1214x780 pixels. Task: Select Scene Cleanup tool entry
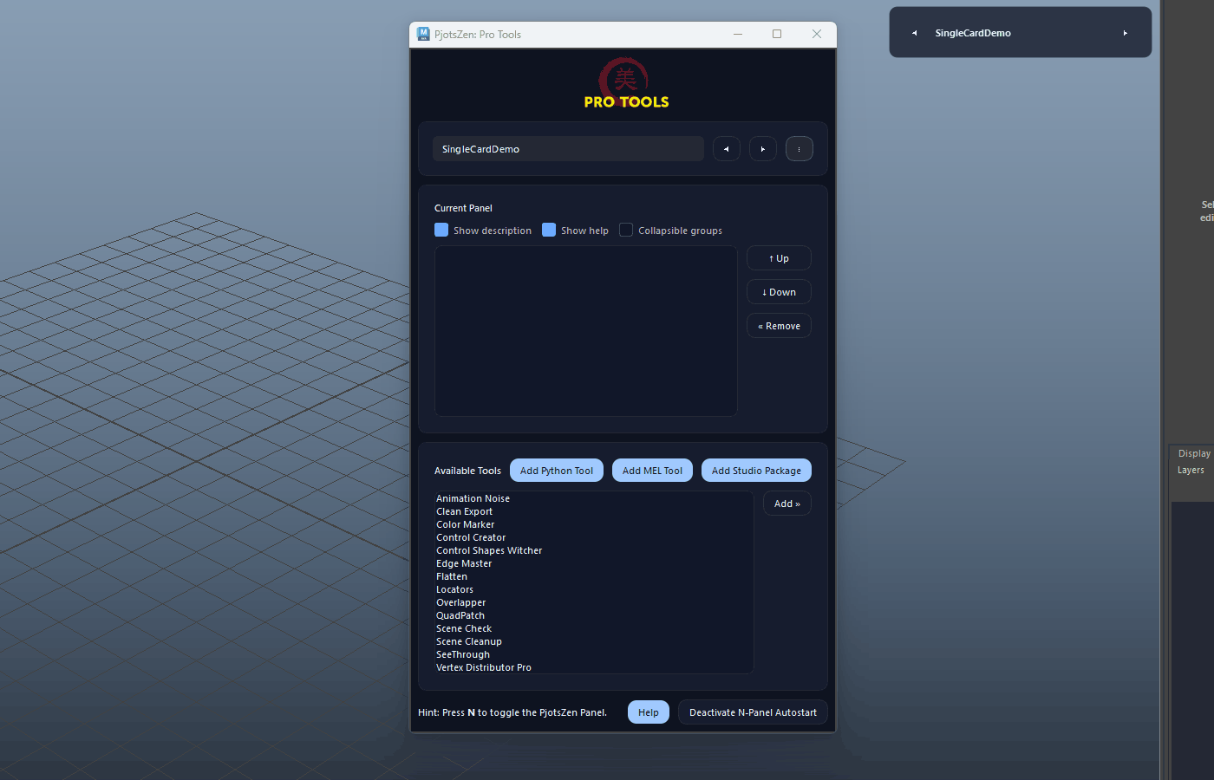(x=469, y=641)
